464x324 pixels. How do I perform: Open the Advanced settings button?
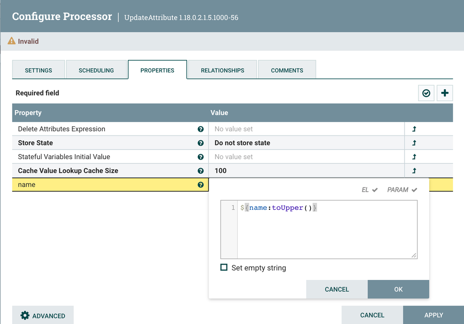(43, 316)
